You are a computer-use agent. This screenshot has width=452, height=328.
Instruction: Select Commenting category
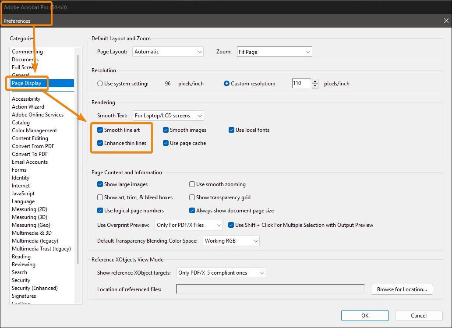tap(28, 52)
